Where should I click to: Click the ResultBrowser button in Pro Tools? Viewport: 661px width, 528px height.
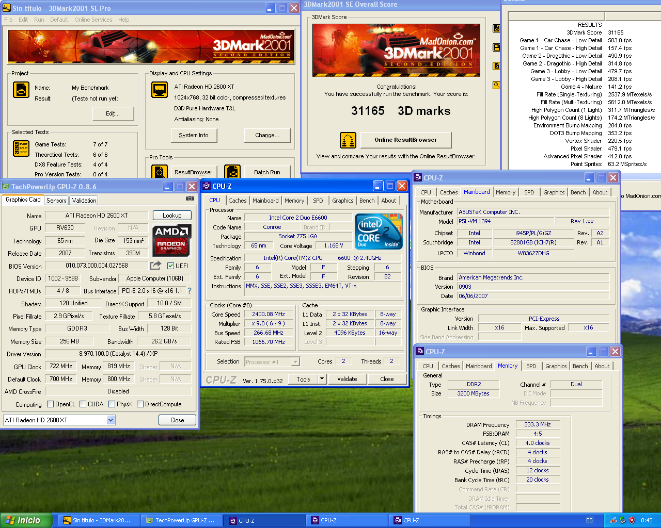tap(194, 172)
